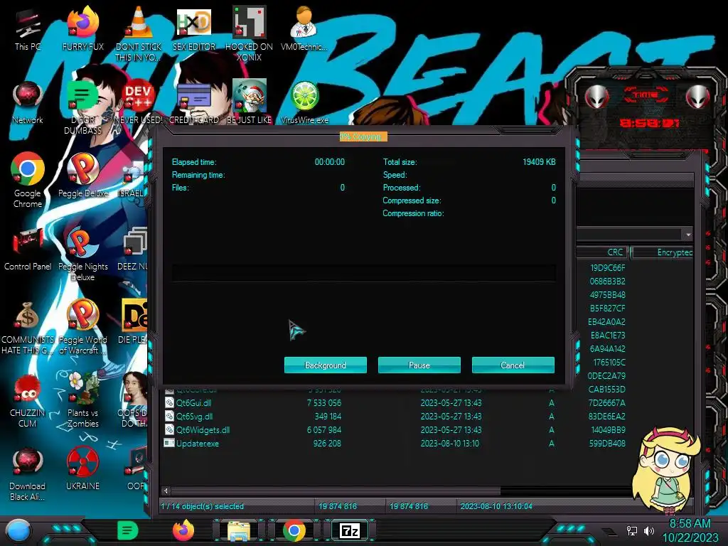Cancel the copying operation
Viewport: 728px width, 546px height.
point(513,365)
